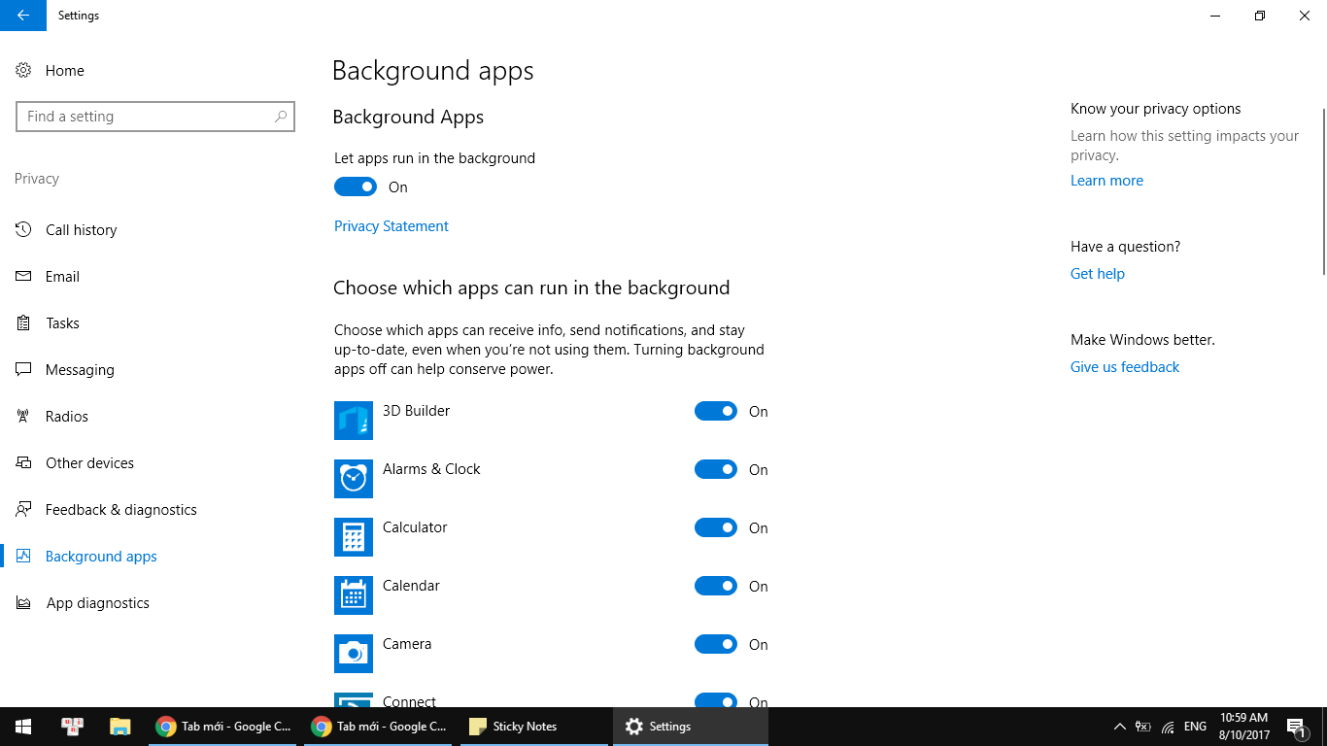The image size is (1327, 746).
Task: Show hidden icons in system tray
Action: [x=1119, y=727]
